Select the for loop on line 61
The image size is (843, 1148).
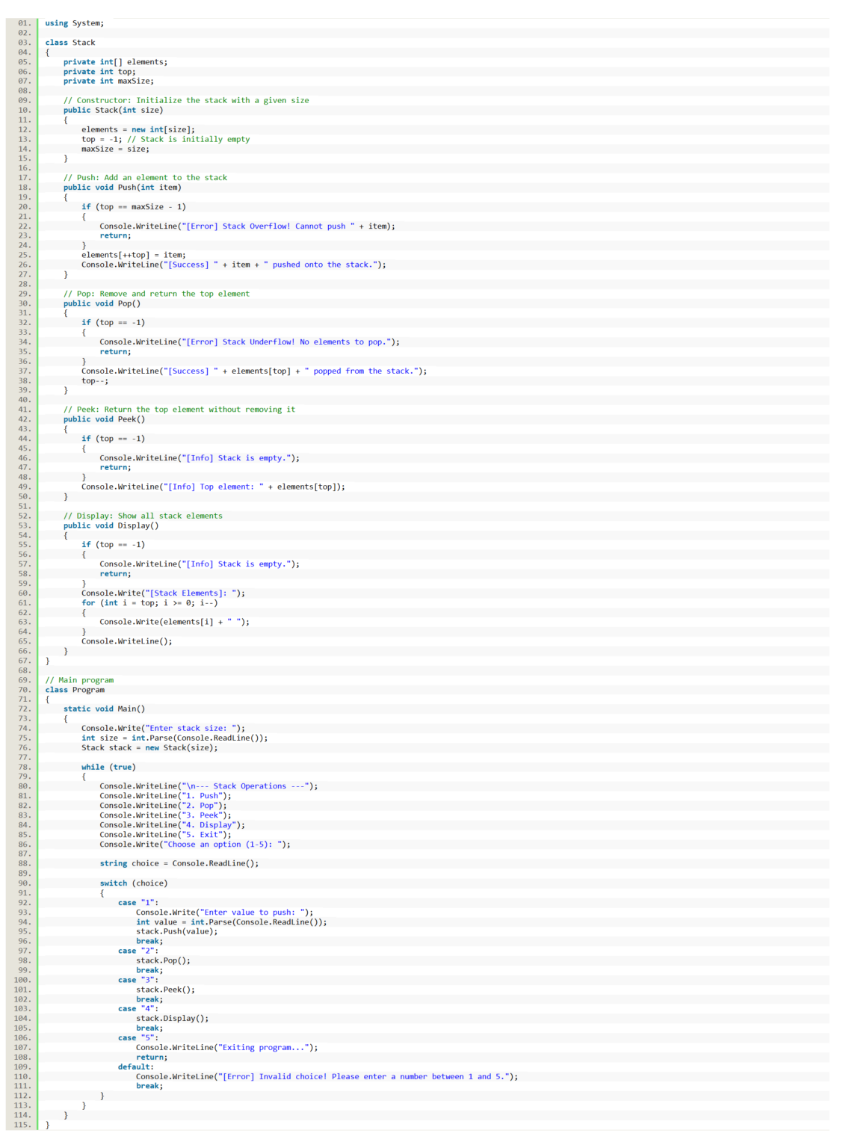(x=149, y=602)
